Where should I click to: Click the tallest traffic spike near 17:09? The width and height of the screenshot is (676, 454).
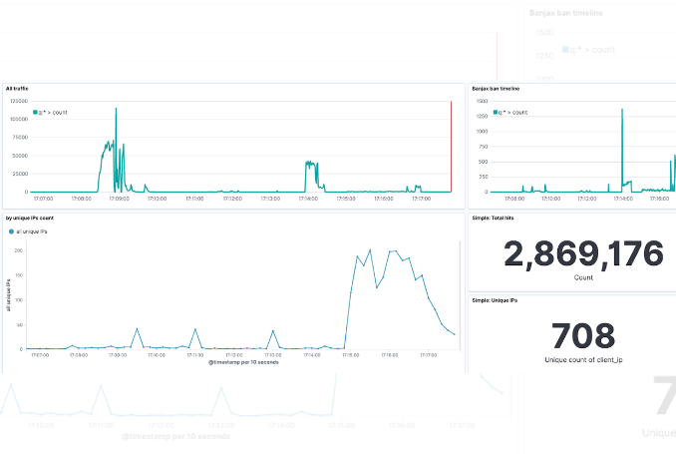[x=116, y=110]
